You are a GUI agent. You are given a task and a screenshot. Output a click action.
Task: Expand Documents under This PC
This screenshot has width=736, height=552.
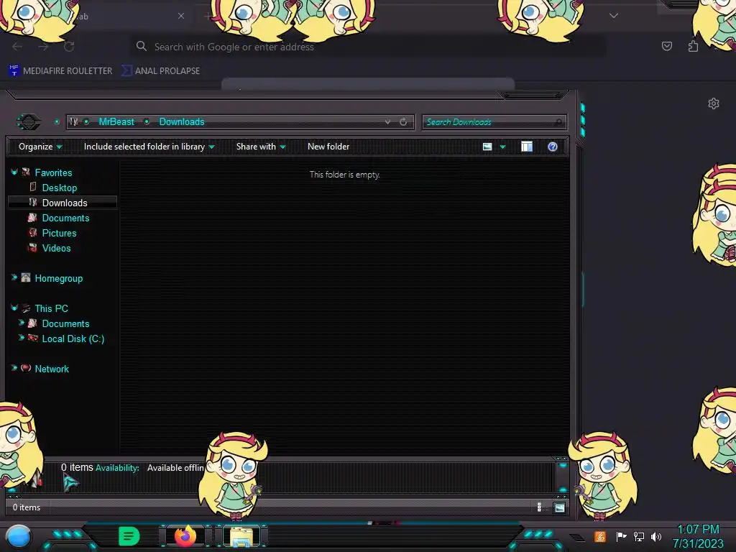point(21,323)
